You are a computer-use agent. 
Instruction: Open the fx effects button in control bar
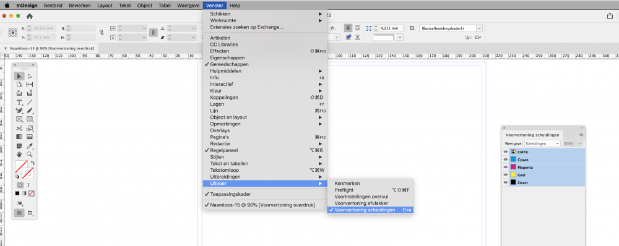pos(333,28)
